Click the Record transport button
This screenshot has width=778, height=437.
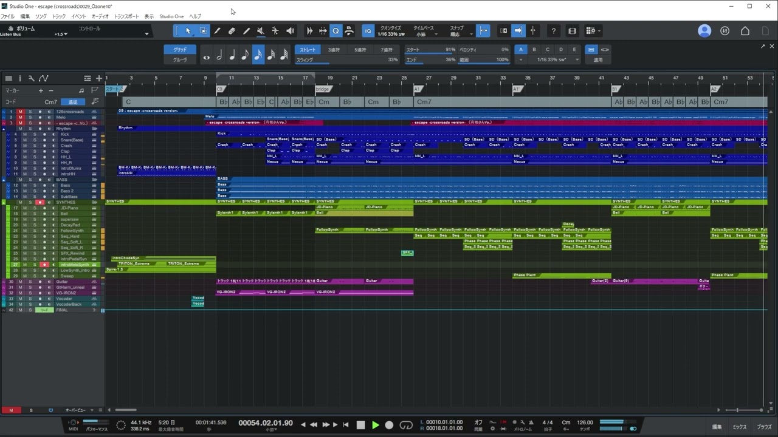[x=390, y=425]
